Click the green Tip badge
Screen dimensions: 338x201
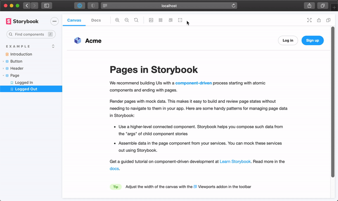116,187
